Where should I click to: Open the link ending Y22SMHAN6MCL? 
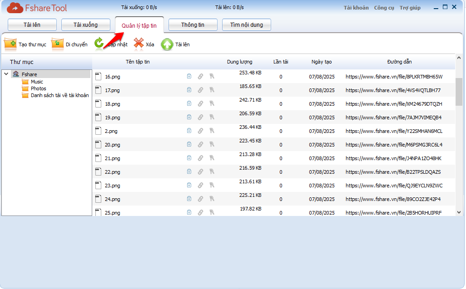point(394,131)
